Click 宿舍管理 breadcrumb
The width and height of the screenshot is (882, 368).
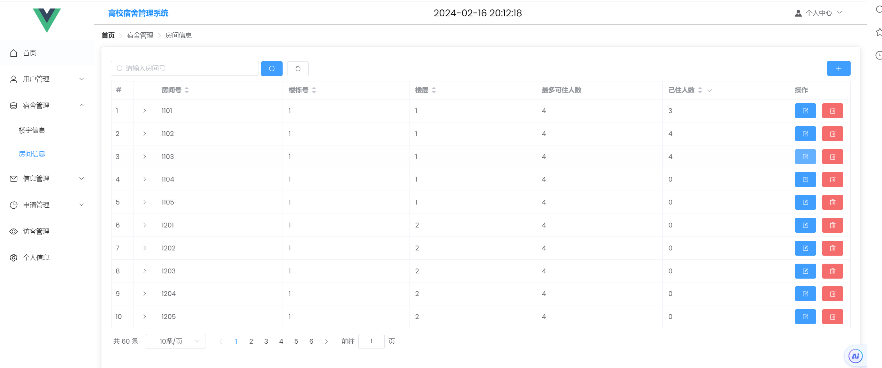(140, 35)
